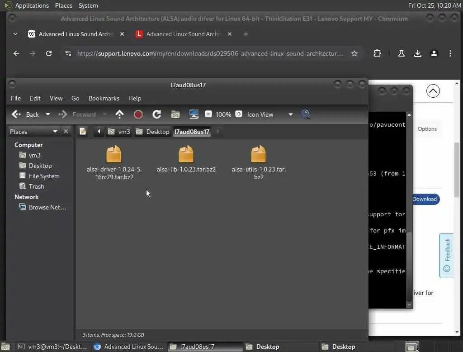
Task: Open Chromium extensions puzzle icon
Action: (377, 53)
